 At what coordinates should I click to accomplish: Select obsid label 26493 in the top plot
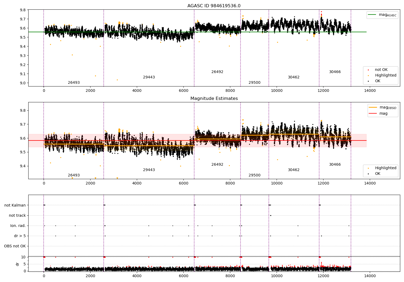[74, 83]
